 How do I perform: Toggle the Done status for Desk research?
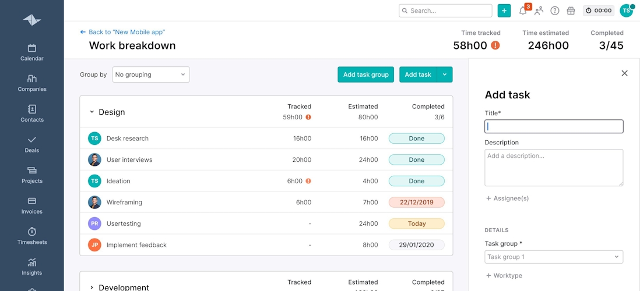[416, 139]
